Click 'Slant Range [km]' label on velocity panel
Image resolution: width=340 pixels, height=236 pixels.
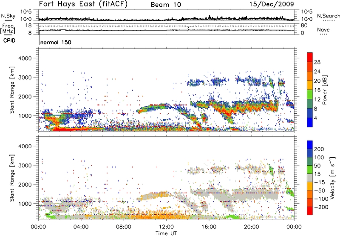coord(12,178)
